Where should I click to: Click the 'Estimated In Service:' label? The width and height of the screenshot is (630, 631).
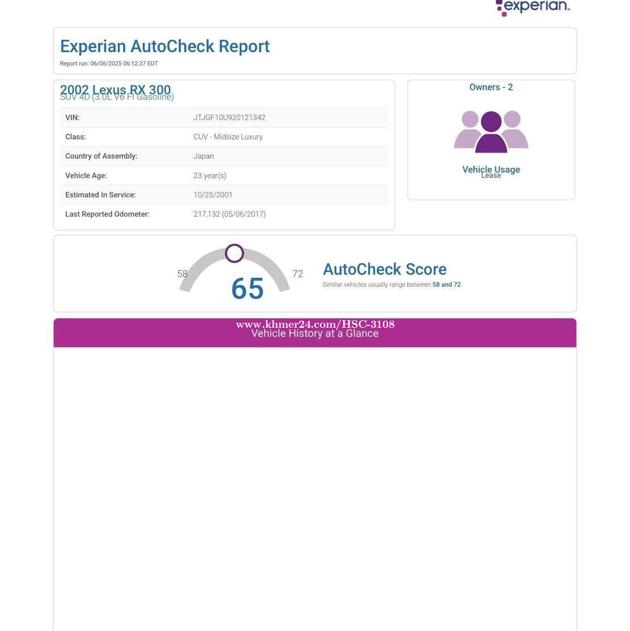(100, 195)
